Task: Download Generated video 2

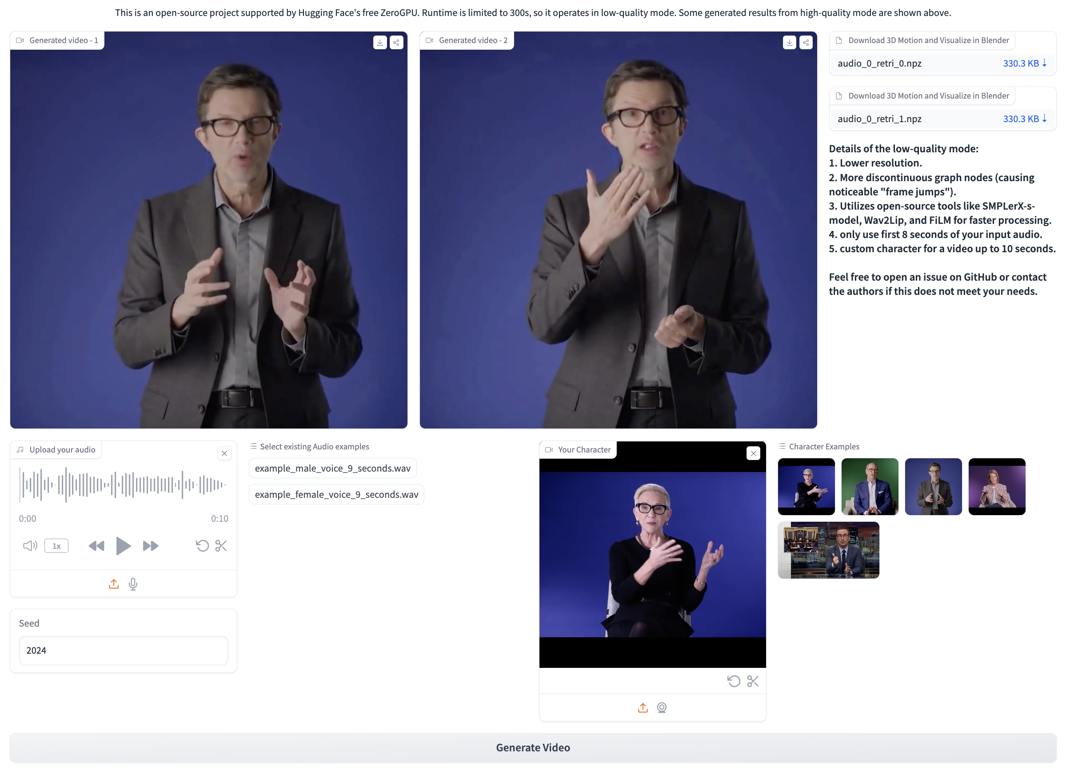Action: pos(789,43)
